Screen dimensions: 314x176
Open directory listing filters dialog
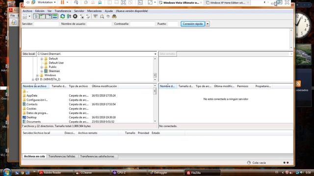click(x=96, y=16)
